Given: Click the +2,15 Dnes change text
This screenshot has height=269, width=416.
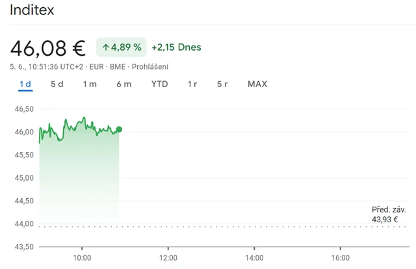Looking at the screenshot, I should (x=176, y=47).
